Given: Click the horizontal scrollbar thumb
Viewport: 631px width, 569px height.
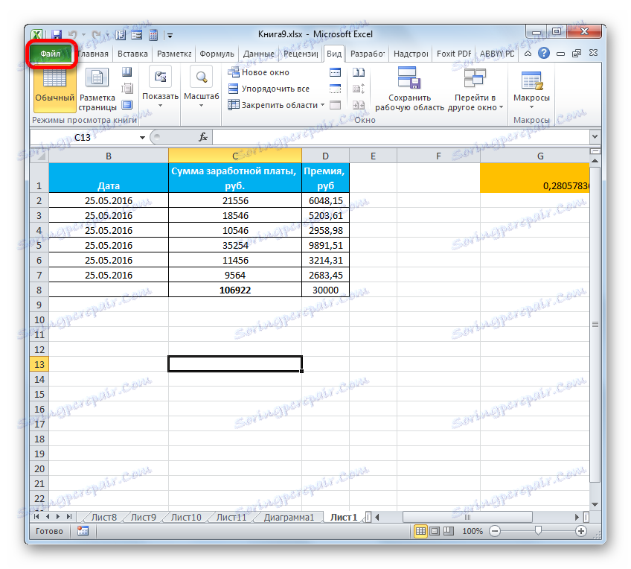Looking at the screenshot, I should 467,517.
